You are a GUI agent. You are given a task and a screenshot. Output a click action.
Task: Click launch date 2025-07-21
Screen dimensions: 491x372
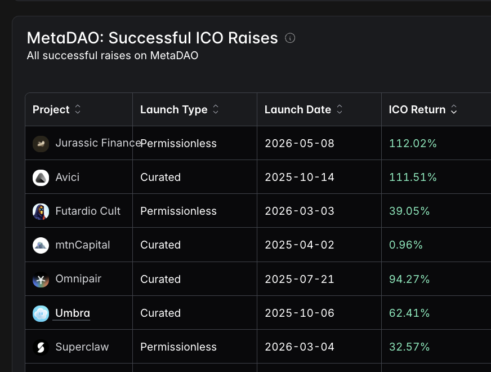point(300,279)
